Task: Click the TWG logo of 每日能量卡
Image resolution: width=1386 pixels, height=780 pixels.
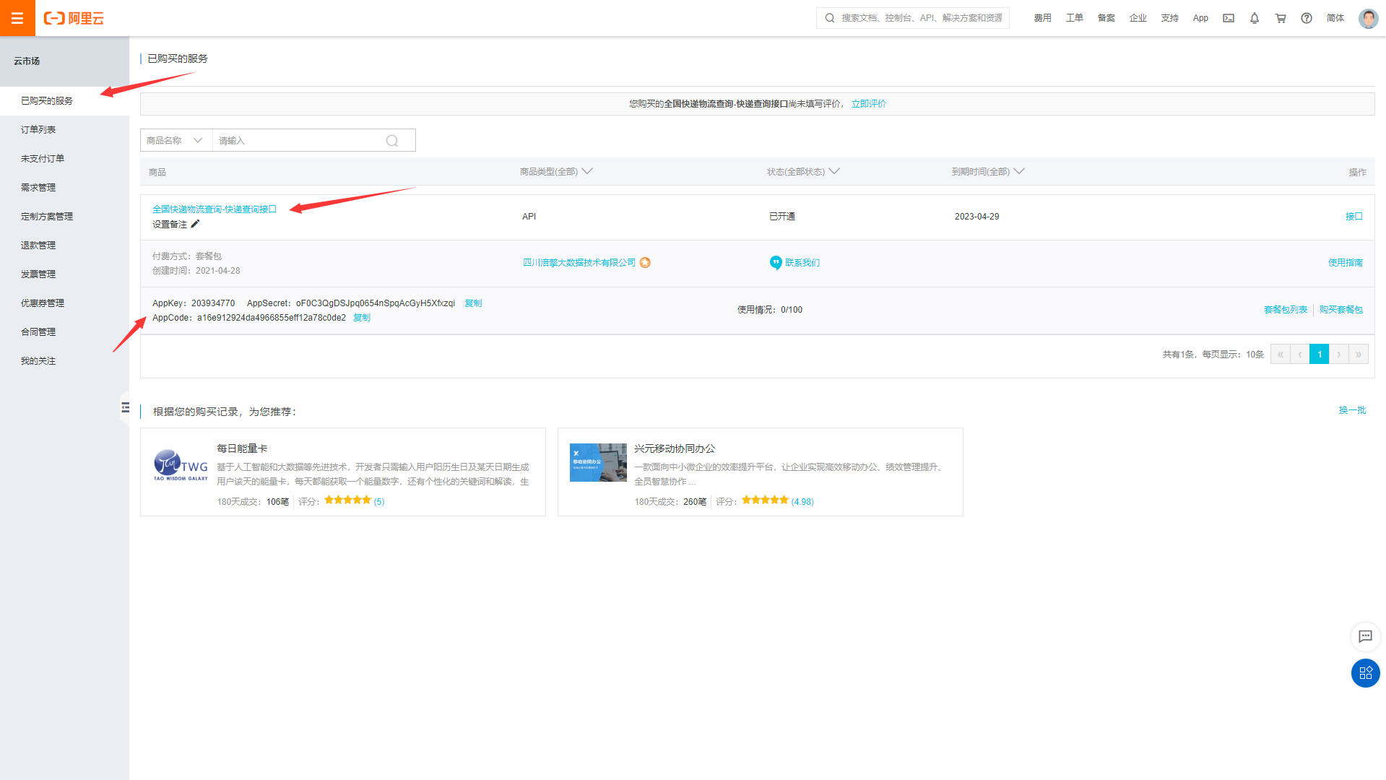Action: 181,465
